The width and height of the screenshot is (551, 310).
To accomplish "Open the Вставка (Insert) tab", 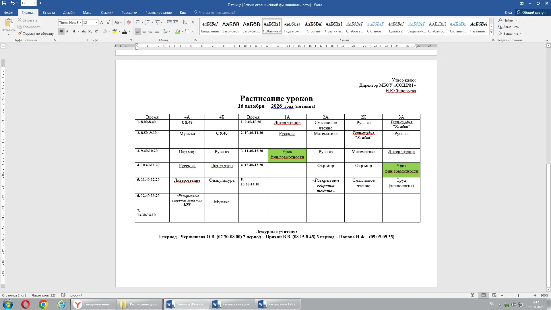I will coord(49,13).
